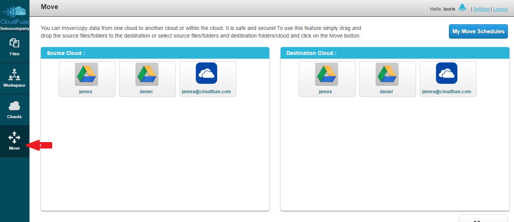The width and height of the screenshot is (514, 222).
Task: Click the CloudFuze logo
Action: (x=14, y=15)
